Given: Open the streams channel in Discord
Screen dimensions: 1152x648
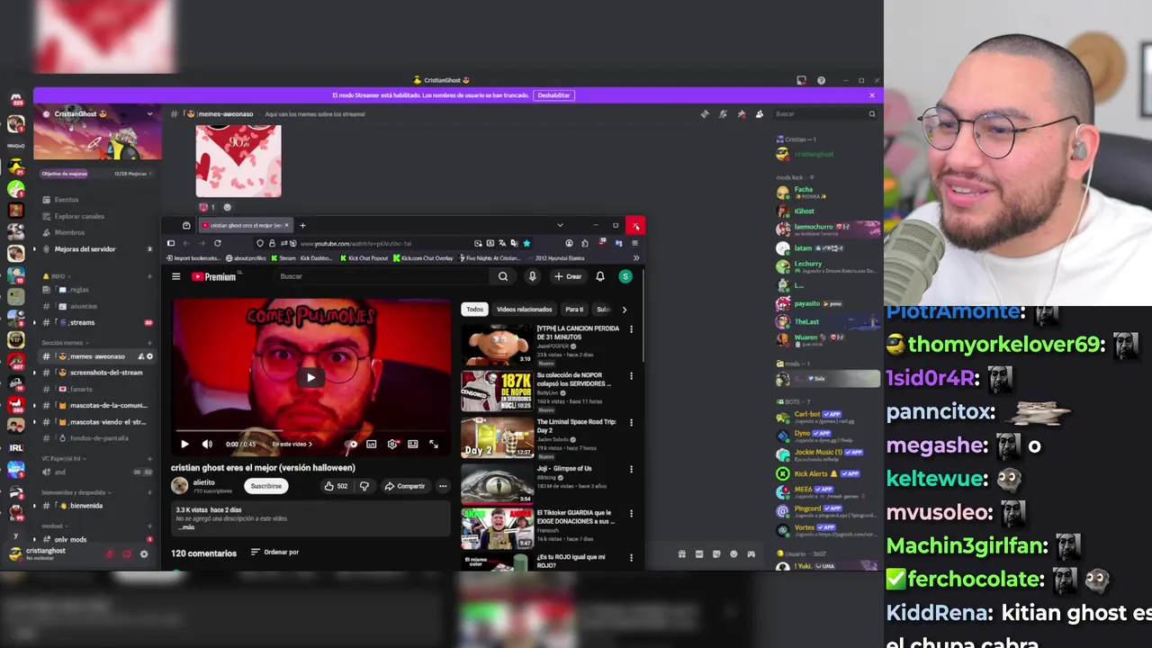Looking at the screenshot, I should pos(82,322).
